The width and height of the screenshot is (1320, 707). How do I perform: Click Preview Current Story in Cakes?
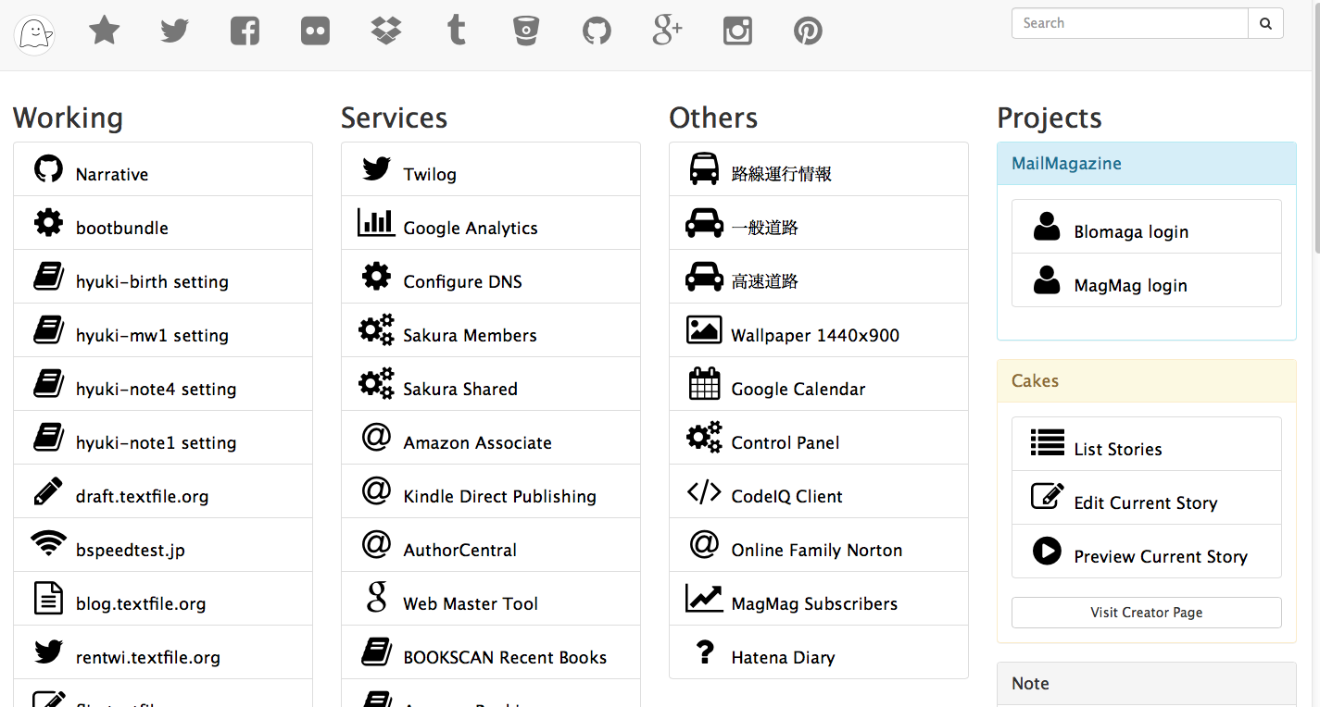[1160, 556]
